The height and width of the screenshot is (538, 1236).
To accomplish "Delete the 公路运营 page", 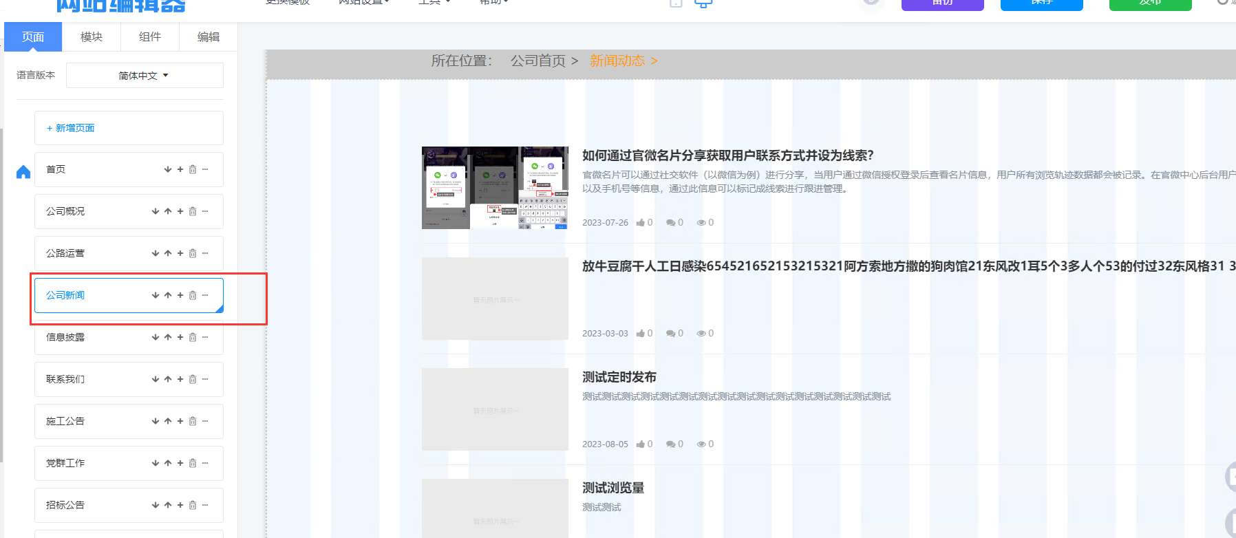I will click(x=193, y=253).
